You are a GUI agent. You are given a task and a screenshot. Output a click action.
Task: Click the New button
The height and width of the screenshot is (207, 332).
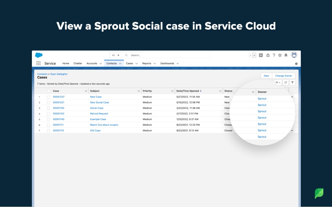click(x=266, y=76)
